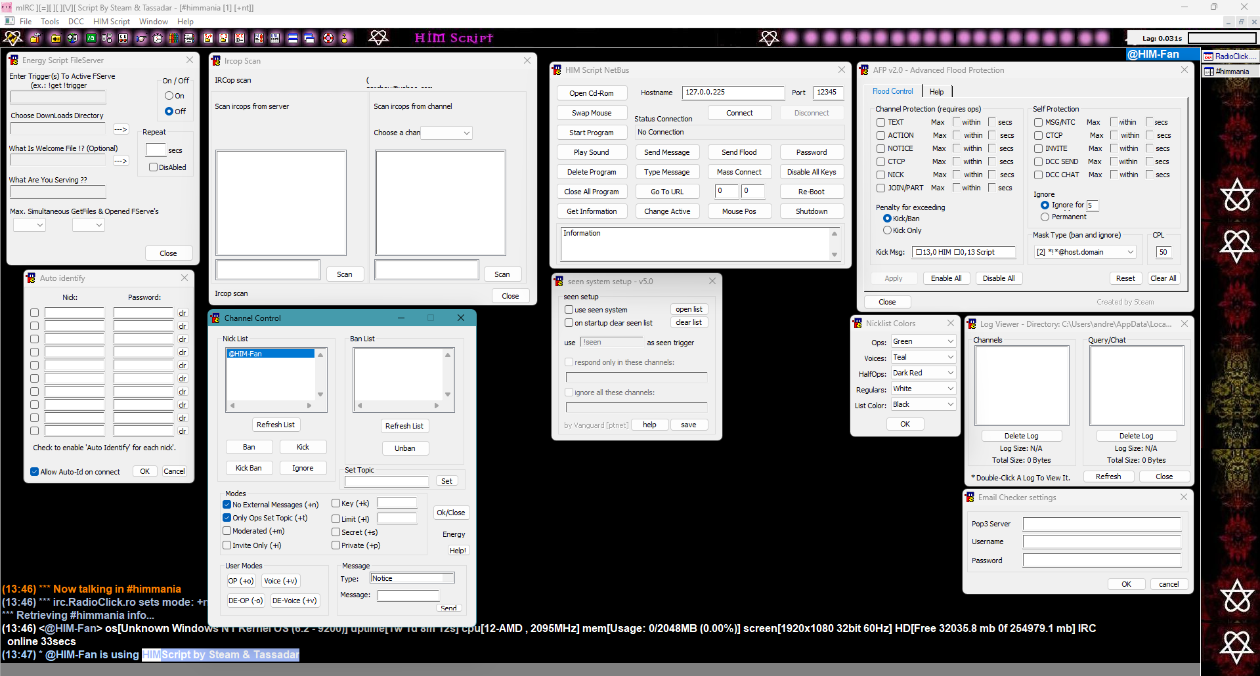Open the Mask Type *!*@host.domain dropdown

point(1085,252)
